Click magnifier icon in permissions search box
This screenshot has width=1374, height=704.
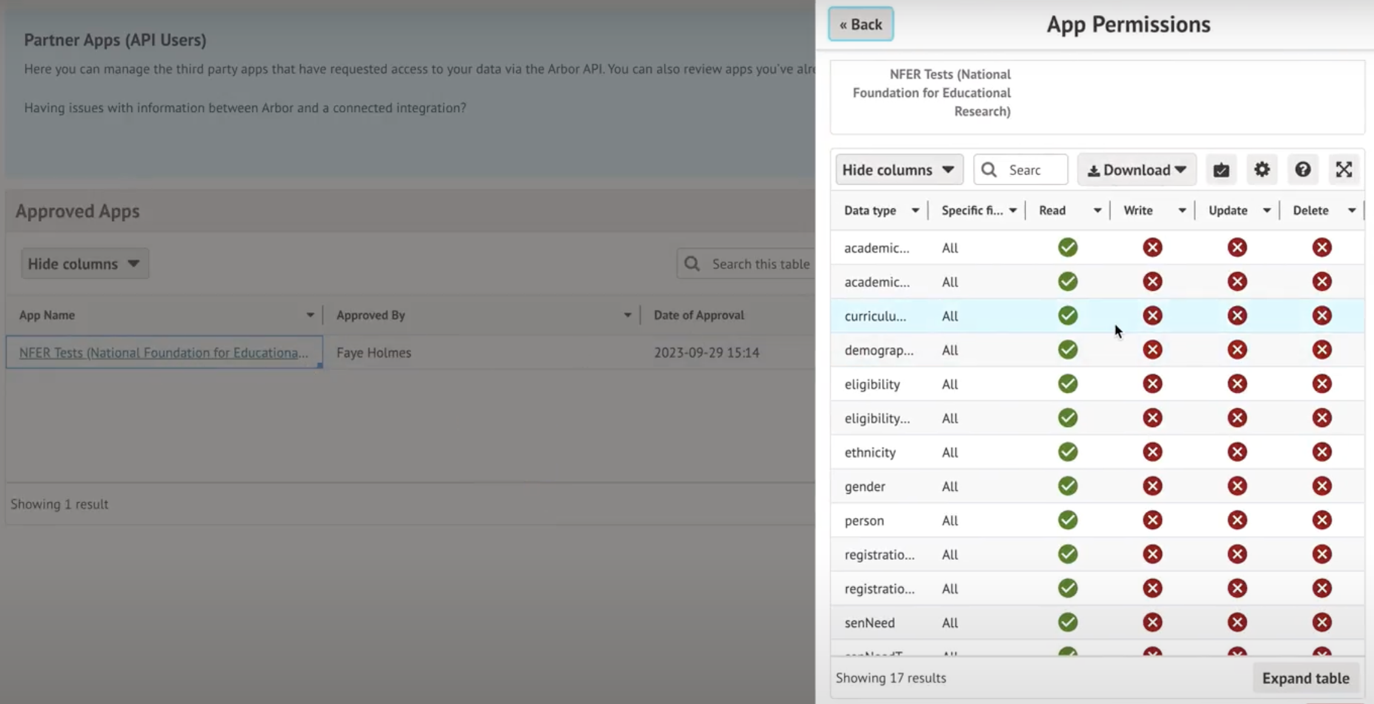click(x=989, y=170)
